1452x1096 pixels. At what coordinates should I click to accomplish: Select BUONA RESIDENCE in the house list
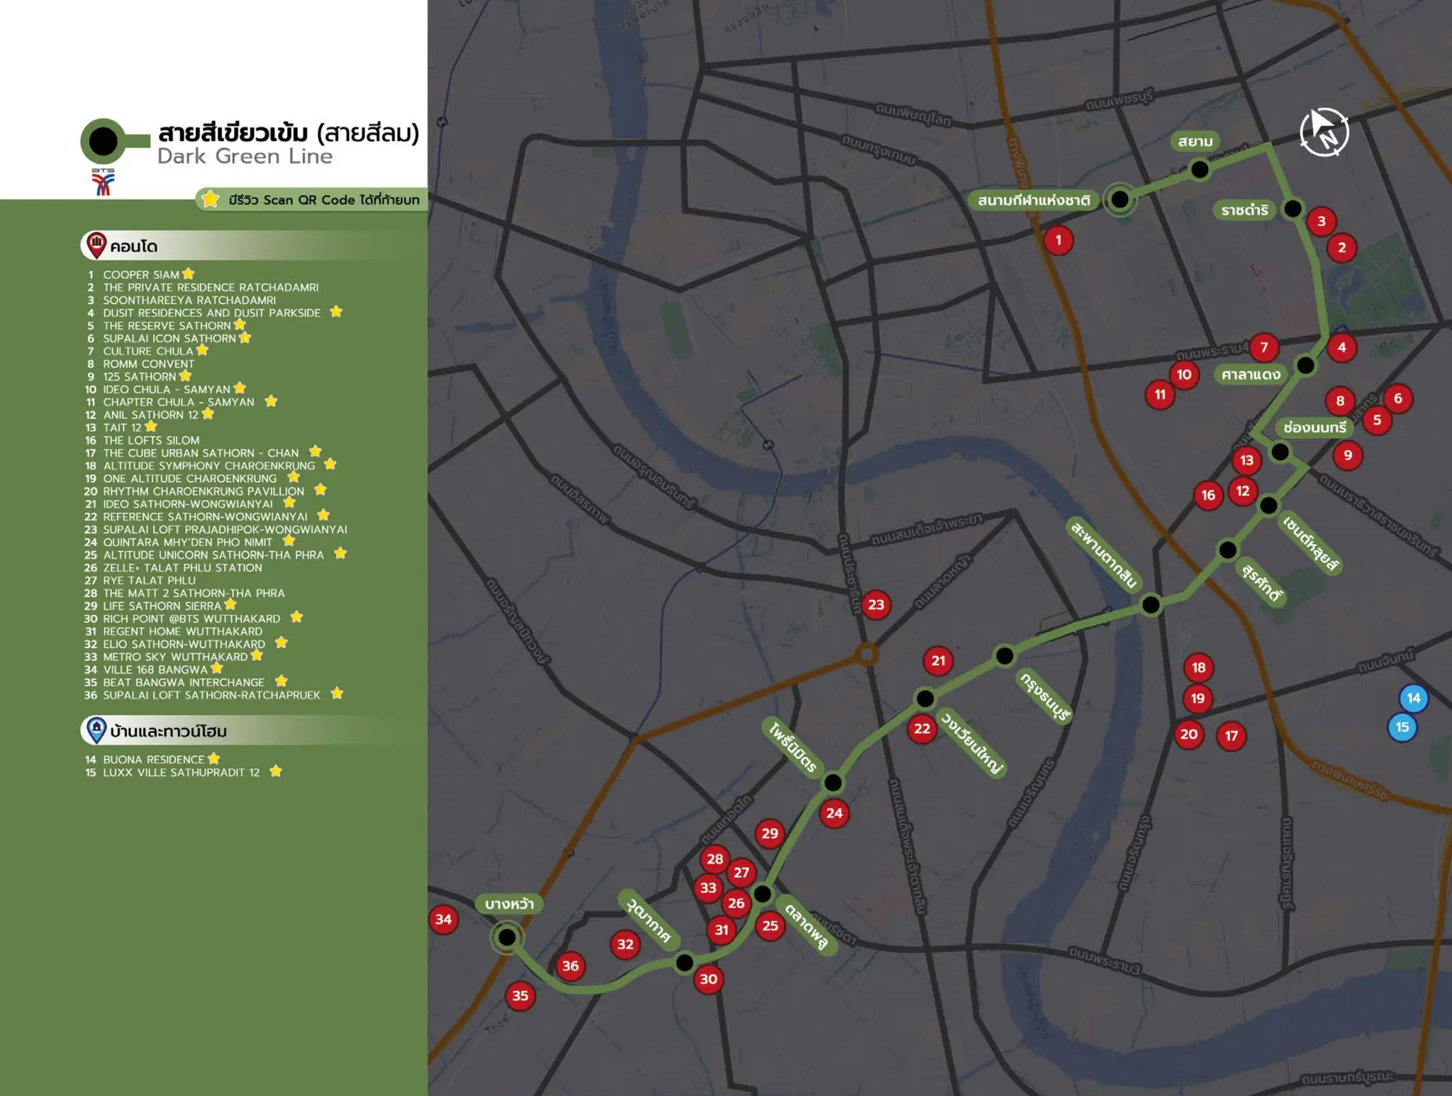click(153, 759)
